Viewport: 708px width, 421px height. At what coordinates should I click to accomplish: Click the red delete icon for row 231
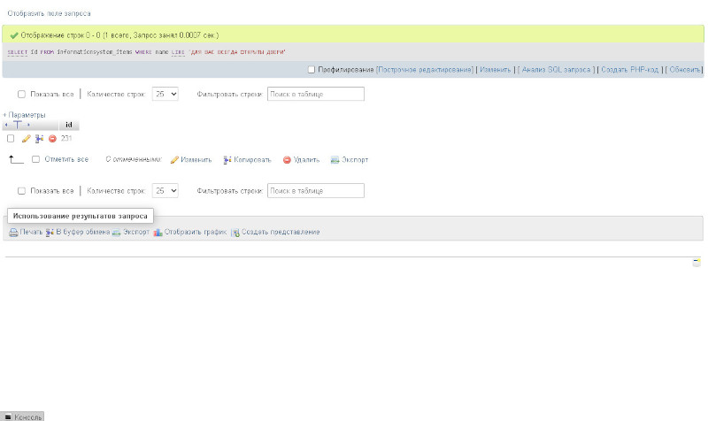pyautogui.click(x=52, y=139)
